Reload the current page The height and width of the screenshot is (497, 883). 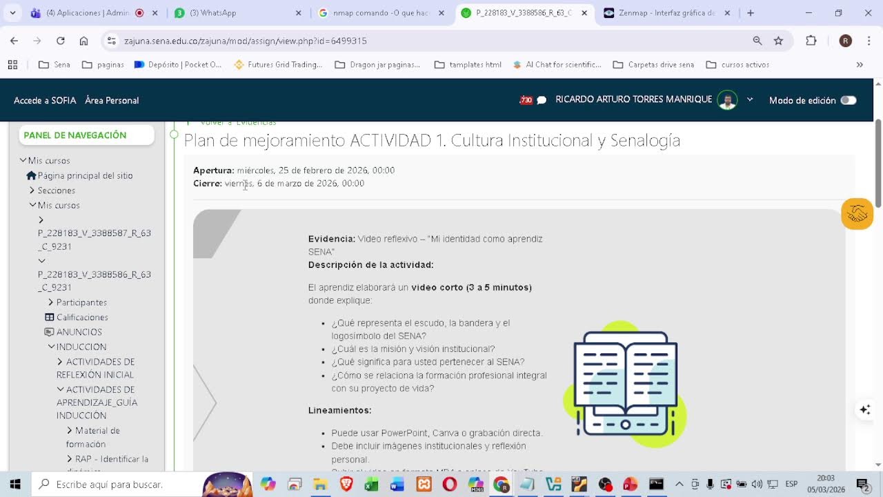coord(61,41)
